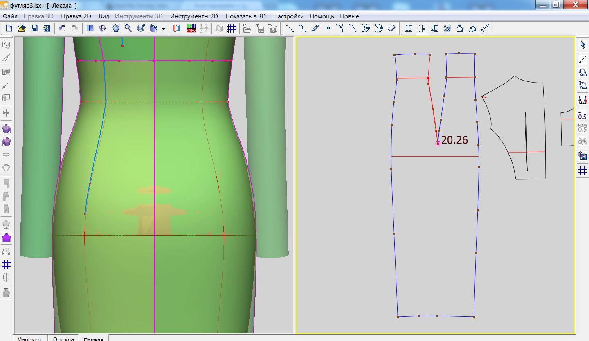
Task: Choose the ruler measurement tool
Action: [485, 28]
